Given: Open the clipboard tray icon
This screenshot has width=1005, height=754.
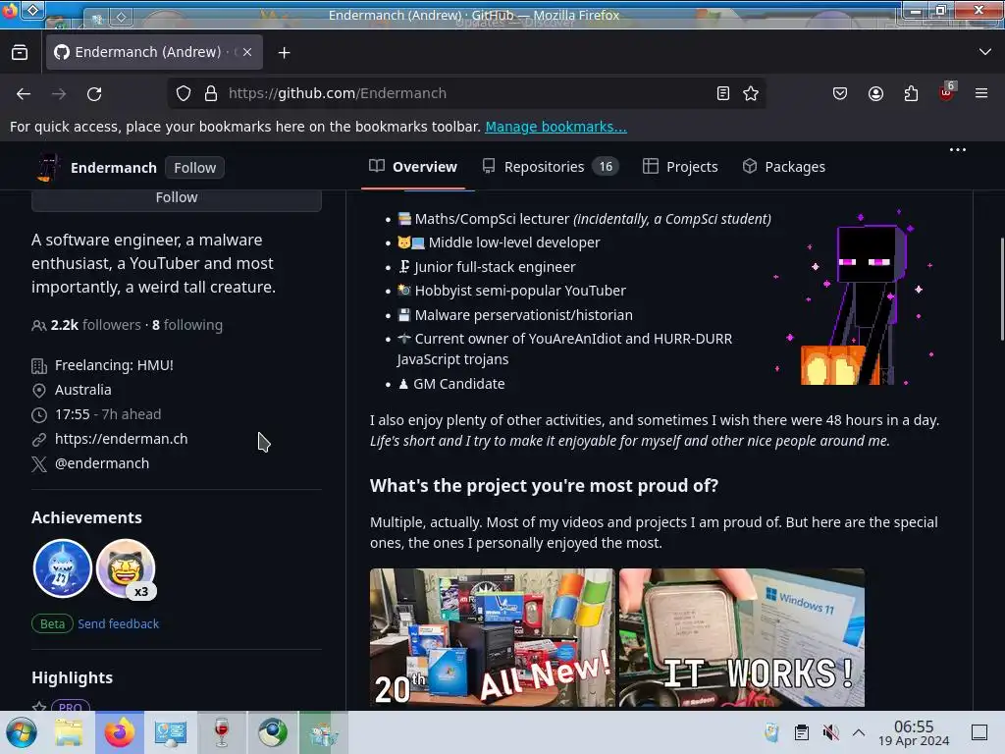Looking at the screenshot, I should tap(801, 732).
